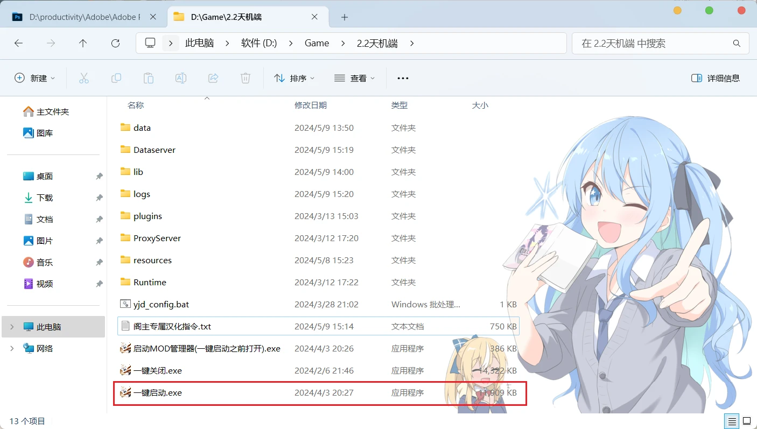Click the Copy icon in toolbar
Image resolution: width=757 pixels, height=429 pixels.
click(116, 78)
